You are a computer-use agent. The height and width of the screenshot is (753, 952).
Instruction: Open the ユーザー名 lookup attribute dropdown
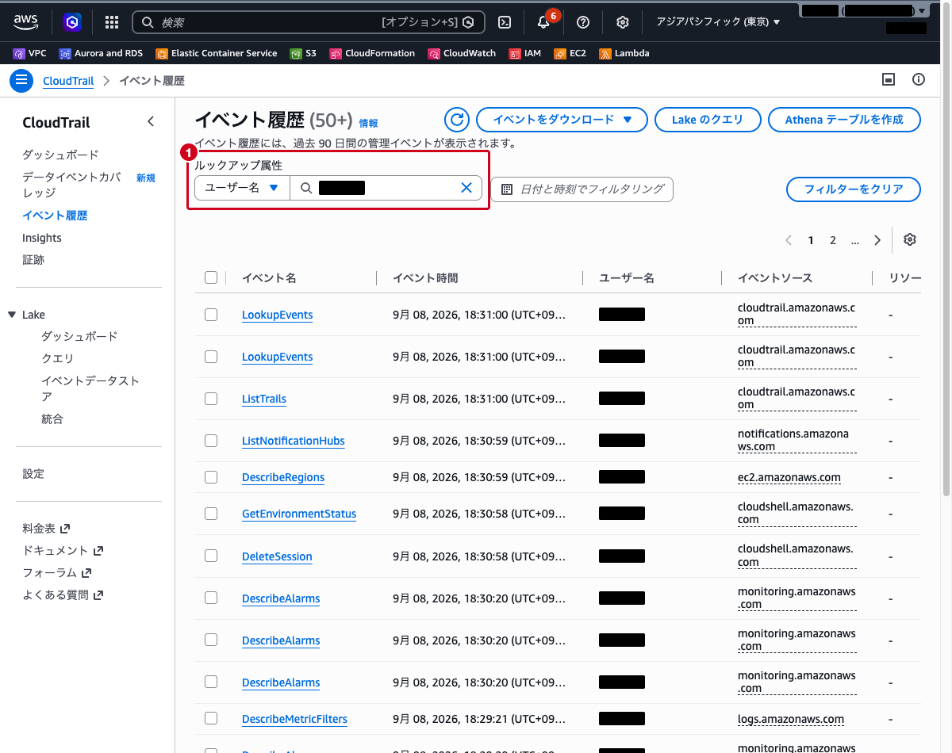pyautogui.click(x=242, y=188)
